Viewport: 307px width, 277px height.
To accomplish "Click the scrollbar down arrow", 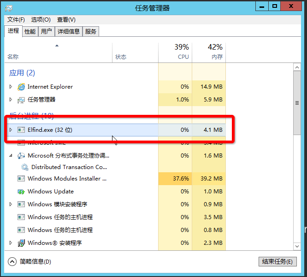I will [297, 246].
